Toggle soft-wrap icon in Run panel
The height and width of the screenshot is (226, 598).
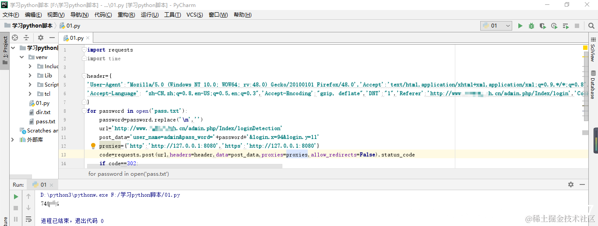pos(28,219)
